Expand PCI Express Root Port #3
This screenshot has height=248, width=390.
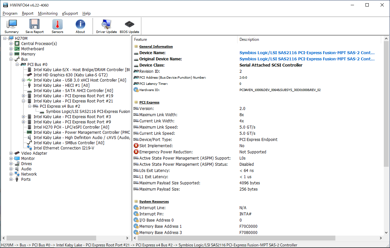pyautogui.click(x=23, y=116)
